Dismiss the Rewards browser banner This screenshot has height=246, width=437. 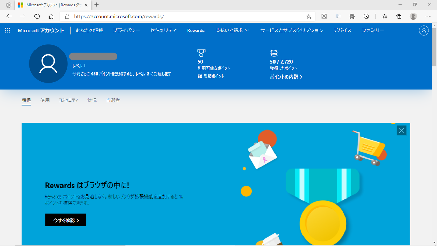tap(401, 130)
